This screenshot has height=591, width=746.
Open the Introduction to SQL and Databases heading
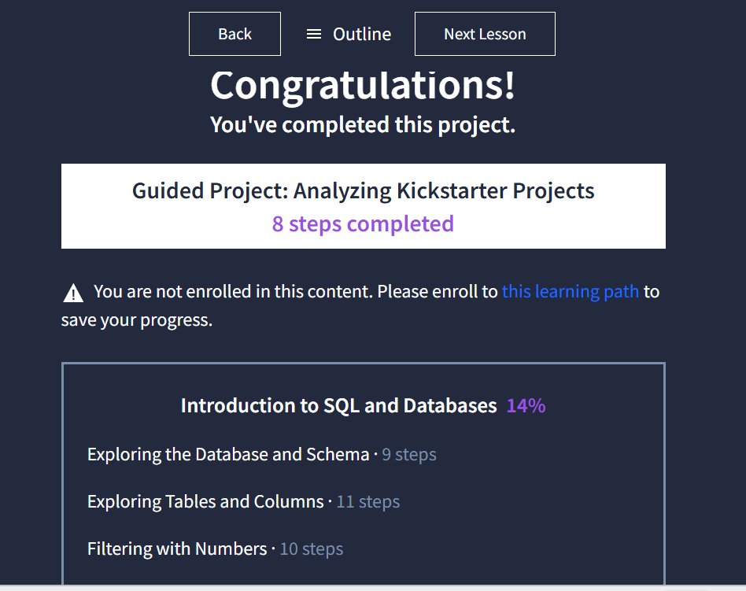coord(338,406)
